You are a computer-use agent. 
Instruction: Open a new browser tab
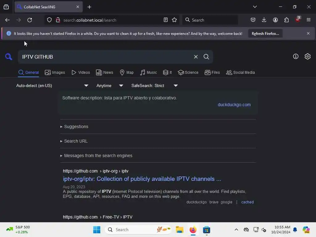pyautogui.click(x=89, y=7)
